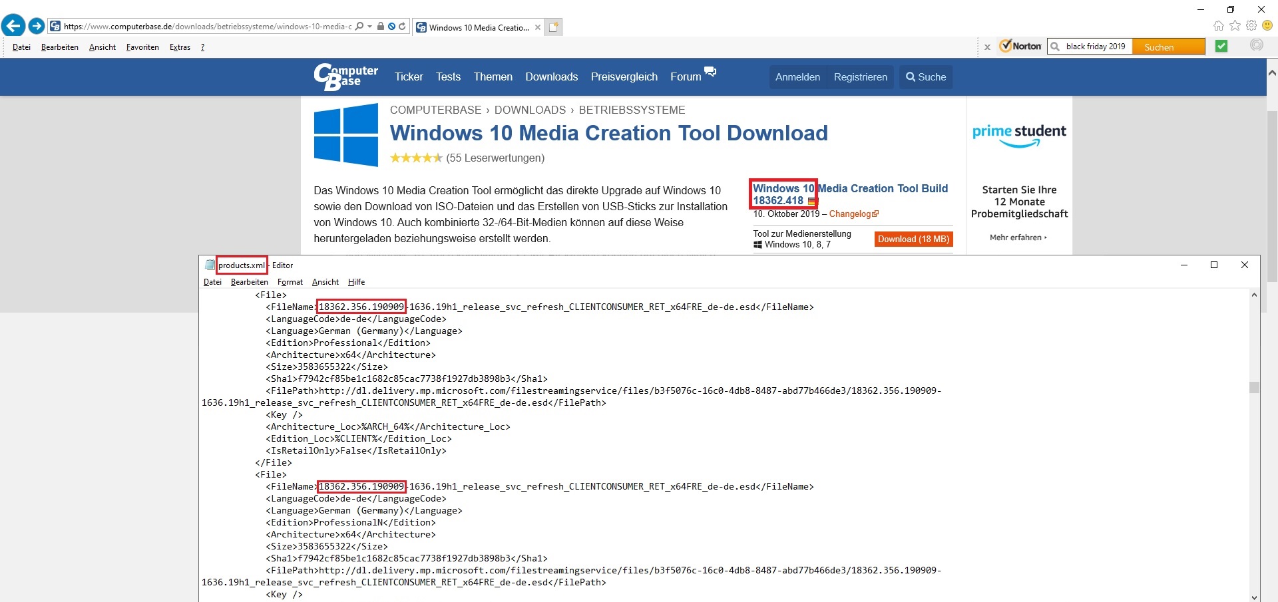Open the site Suche button

(926, 77)
